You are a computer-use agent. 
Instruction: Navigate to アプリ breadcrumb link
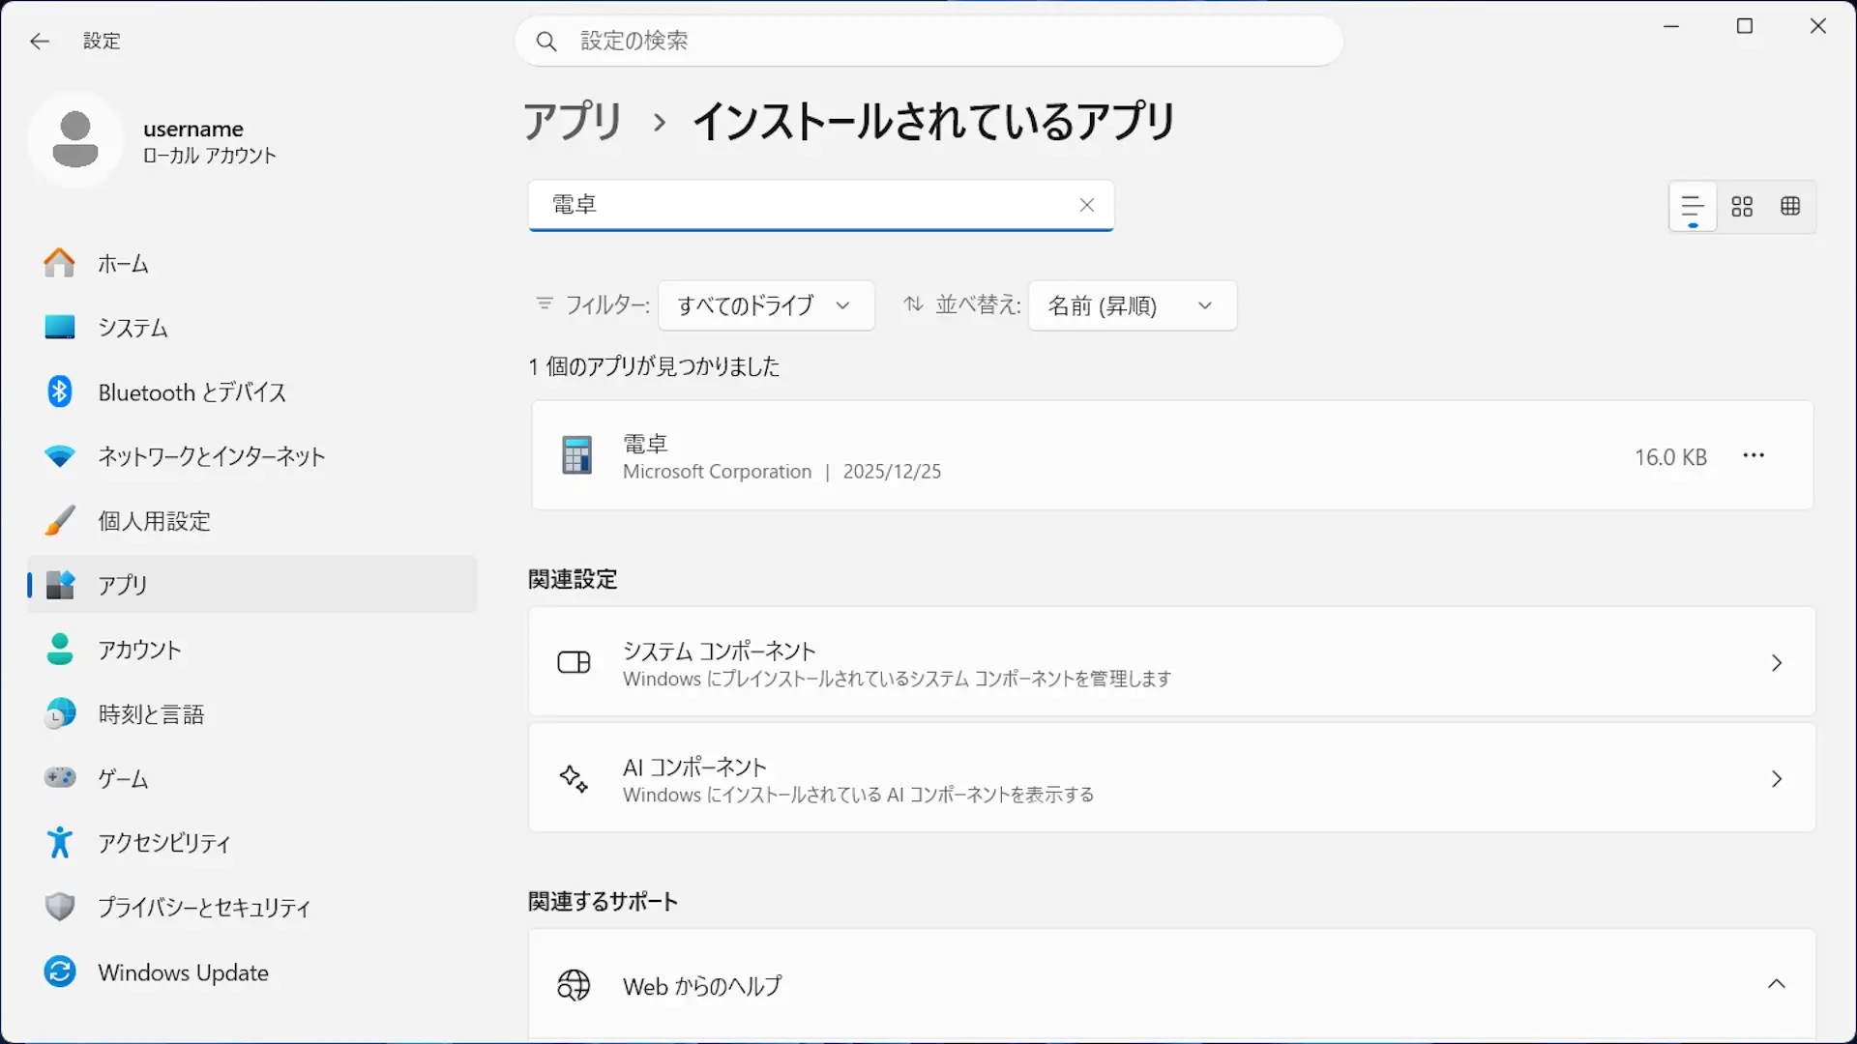click(573, 122)
